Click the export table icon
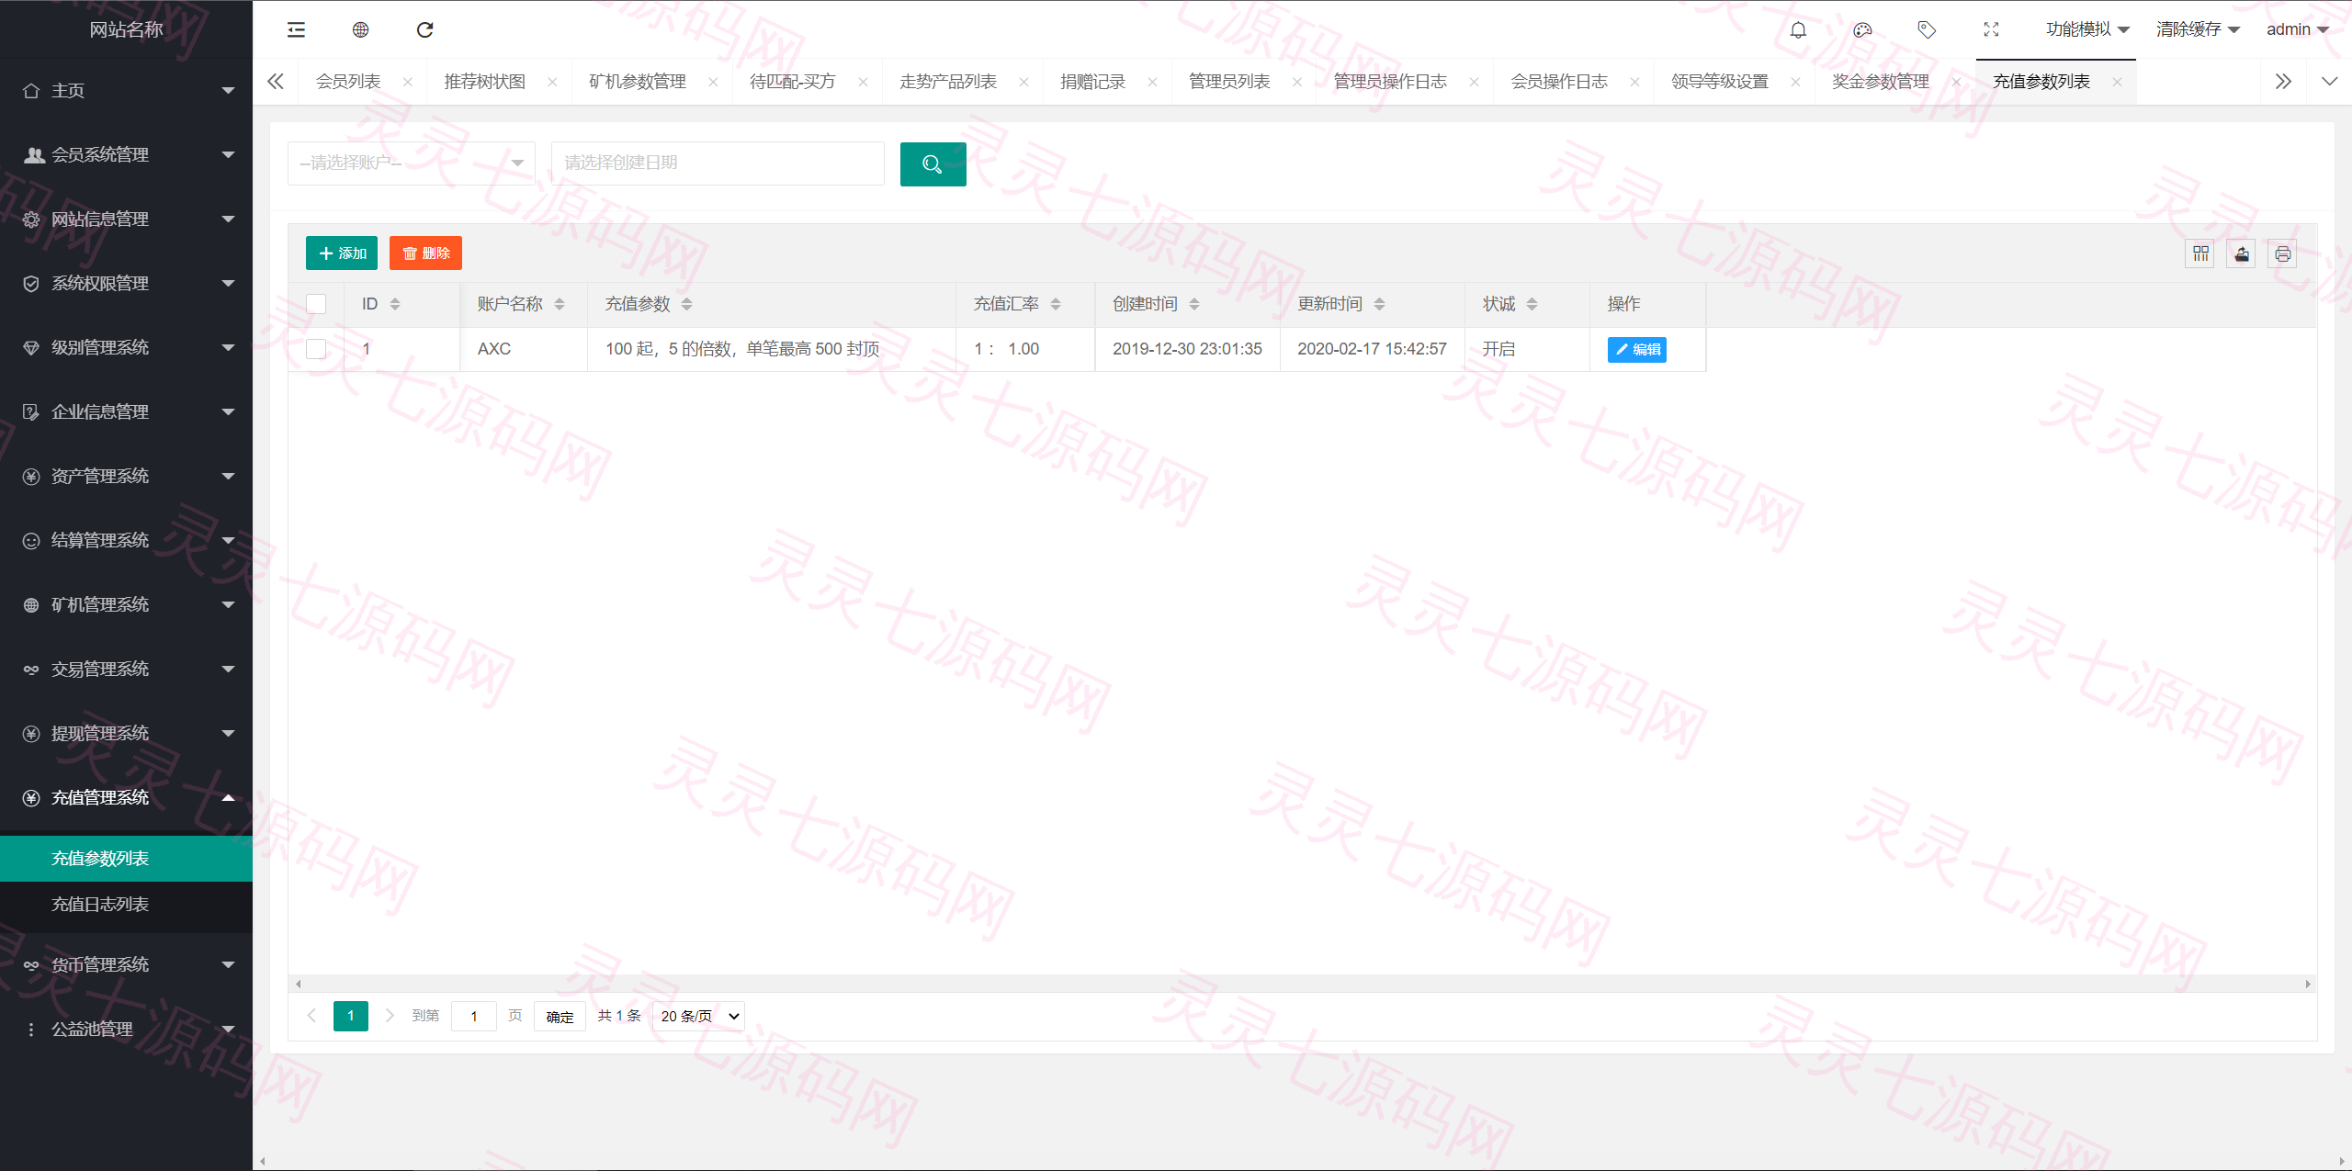2352x1171 pixels. point(2242,253)
